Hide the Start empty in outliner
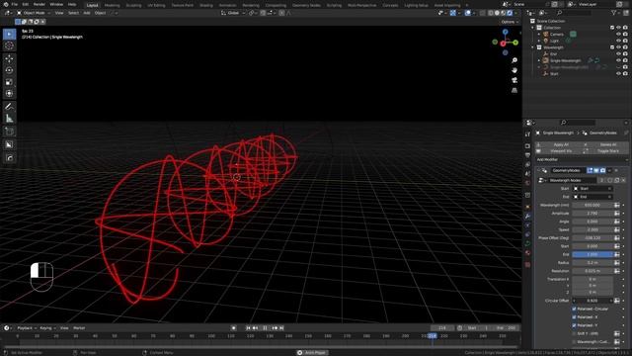Image resolution: width=632 pixels, height=356 pixels. tap(618, 73)
